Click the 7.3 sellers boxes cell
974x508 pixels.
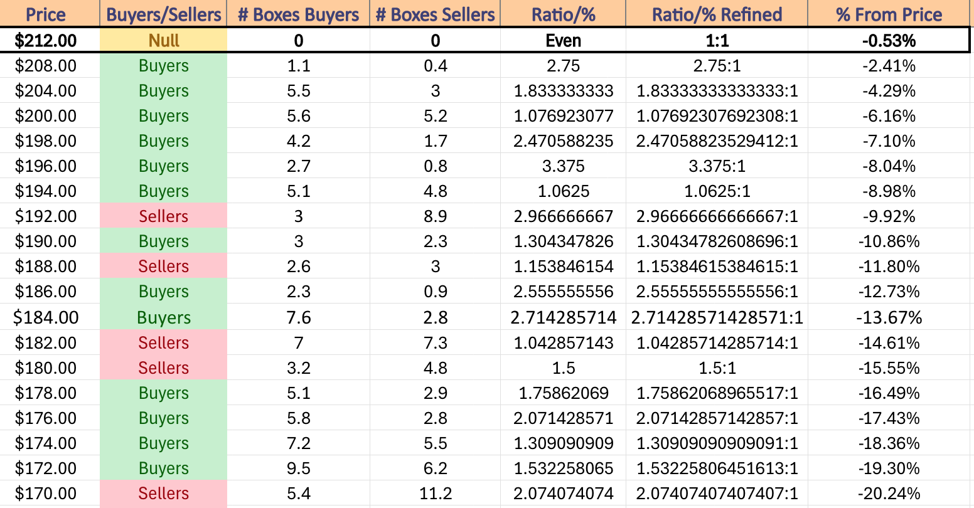pyautogui.click(x=436, y=342)
